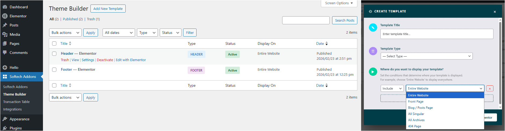Click the Elementor logo icon in sidebar
The image size is (505, 131).
(x=5, y=16)
